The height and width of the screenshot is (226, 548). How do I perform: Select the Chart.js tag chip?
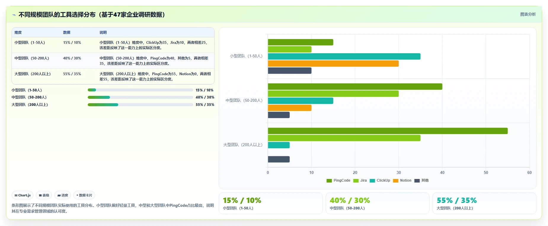[23, 195]
